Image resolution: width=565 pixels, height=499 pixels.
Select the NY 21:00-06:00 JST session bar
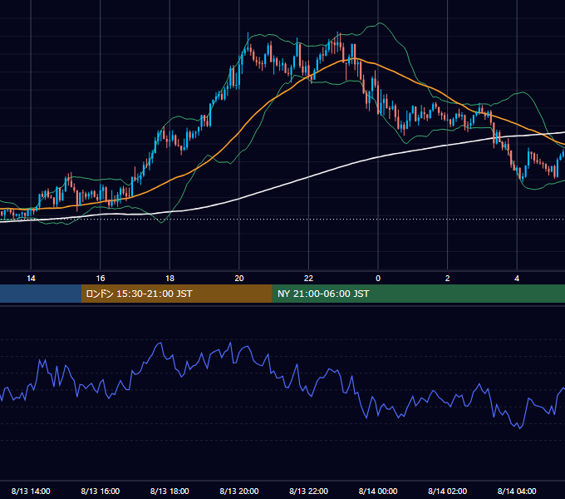(418, 294)
